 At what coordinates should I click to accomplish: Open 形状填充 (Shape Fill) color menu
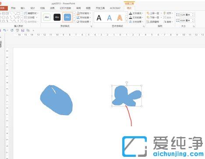pyautogui.click(x=84, y=13)
